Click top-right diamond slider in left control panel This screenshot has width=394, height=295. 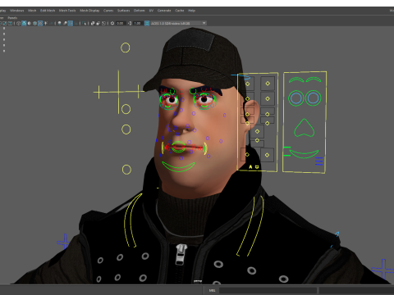coord(268,84)
